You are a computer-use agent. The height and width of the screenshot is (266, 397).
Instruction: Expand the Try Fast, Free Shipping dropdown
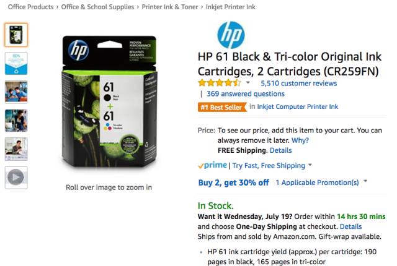[x=310, y=165]
